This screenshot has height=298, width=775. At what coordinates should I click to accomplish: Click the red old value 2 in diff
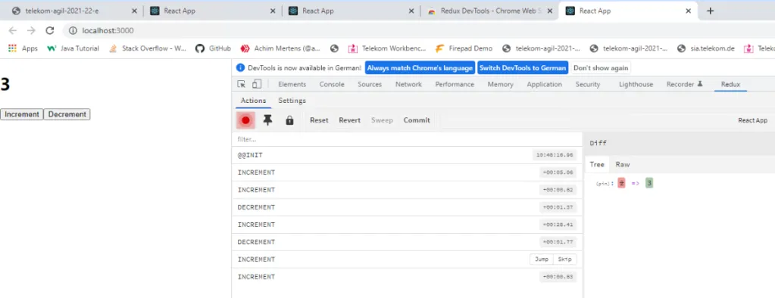(621, 183)
